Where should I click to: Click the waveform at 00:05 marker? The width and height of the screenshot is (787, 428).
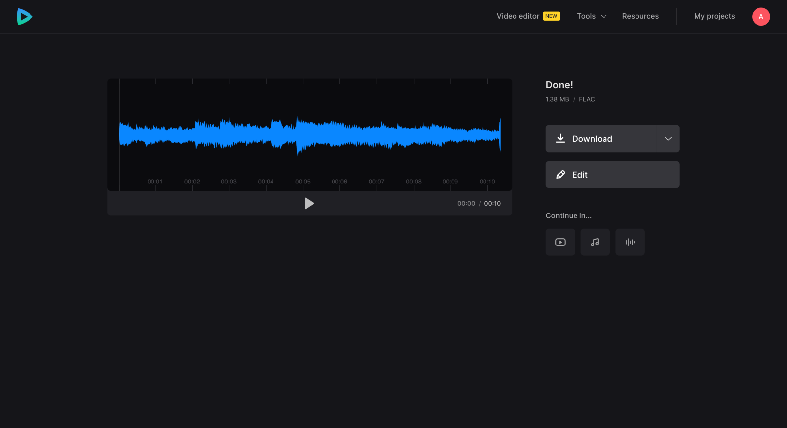(303, 182)
